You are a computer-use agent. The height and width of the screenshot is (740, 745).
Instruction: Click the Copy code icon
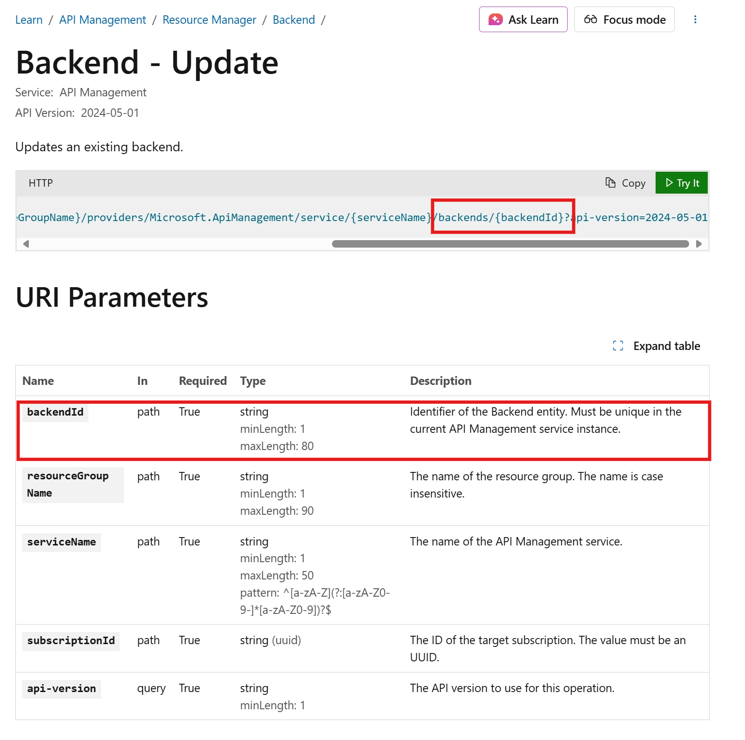tap(610, 183)
